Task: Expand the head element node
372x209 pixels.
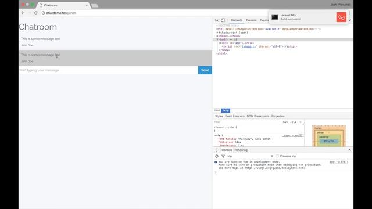Action: [x=217, y=36]
